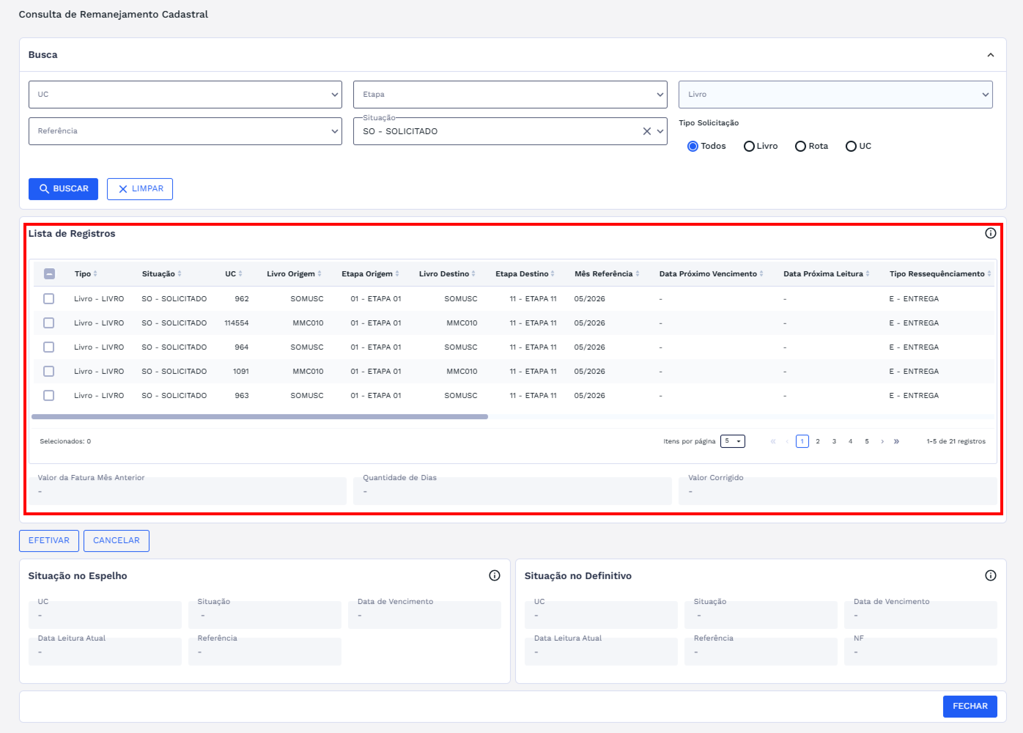Image resolution: width=1023 pixels, height=733 pixels.
Task: Open the Itens por página selector
Action: point(732,441)
